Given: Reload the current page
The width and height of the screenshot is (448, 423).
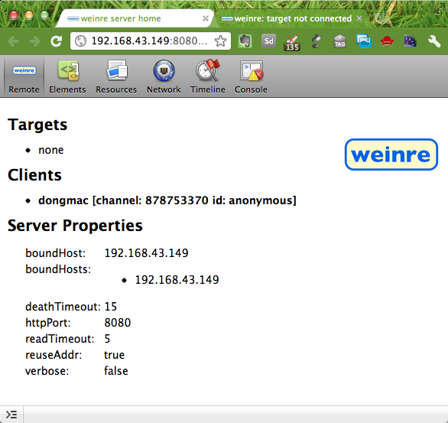Looking at the screenshot, I should click(x=57, y=41).
